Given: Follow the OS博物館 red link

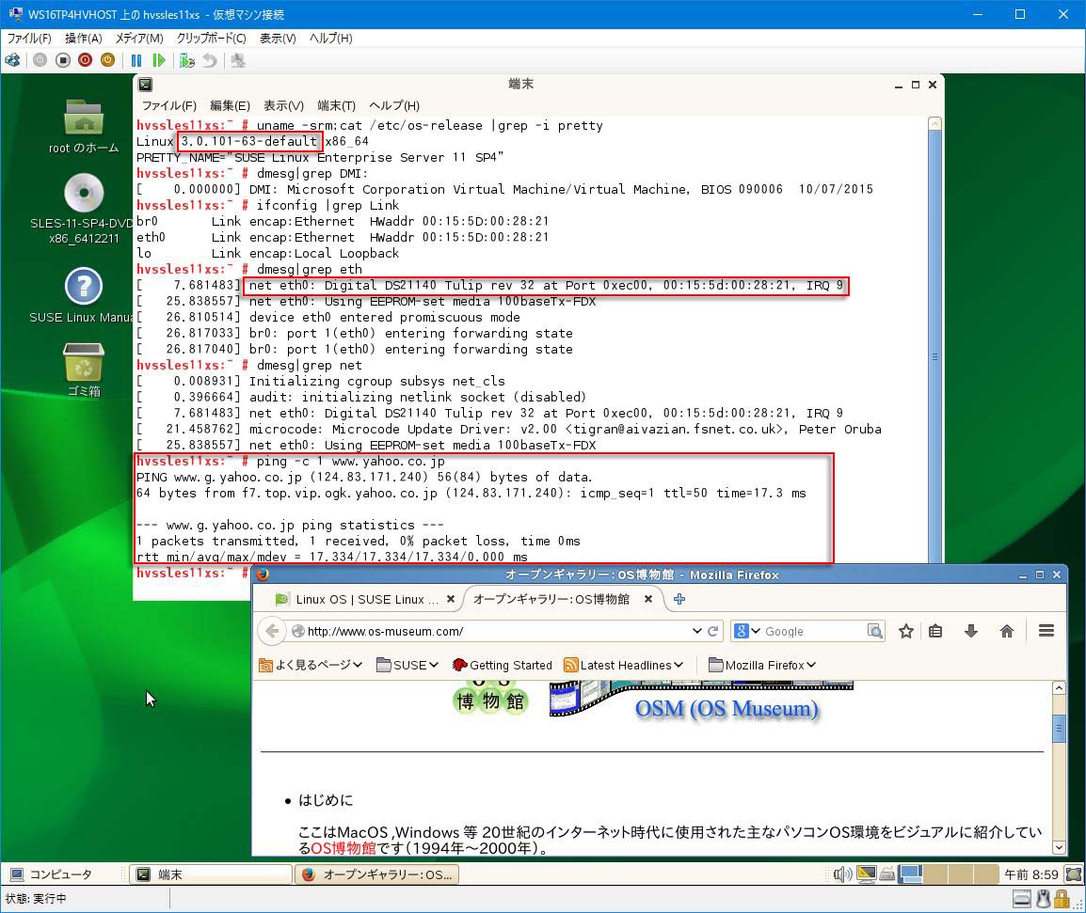Looking at the screenshot, I should [x=343, y=848].
